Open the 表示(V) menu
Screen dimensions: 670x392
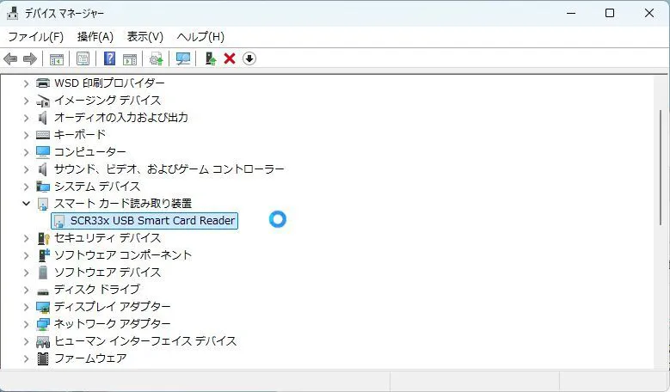pos(144,36)
